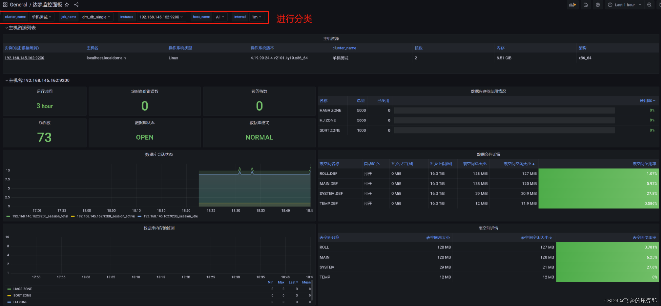The height and width of the screenshot is (306, 661).
Task: Select the MAIN.DBF row name
Action: point(328,183)
